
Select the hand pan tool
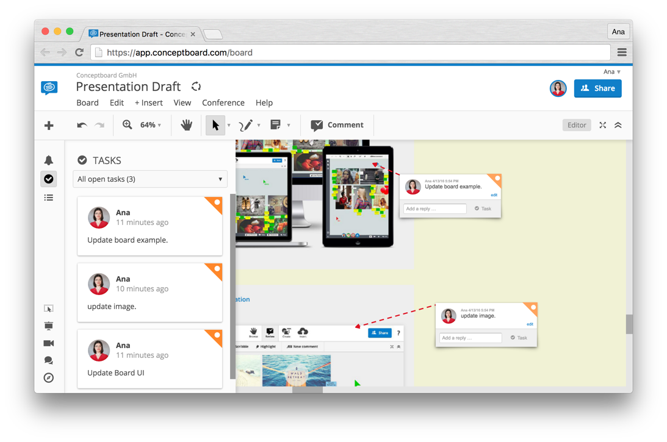click(x=186, y=125)
